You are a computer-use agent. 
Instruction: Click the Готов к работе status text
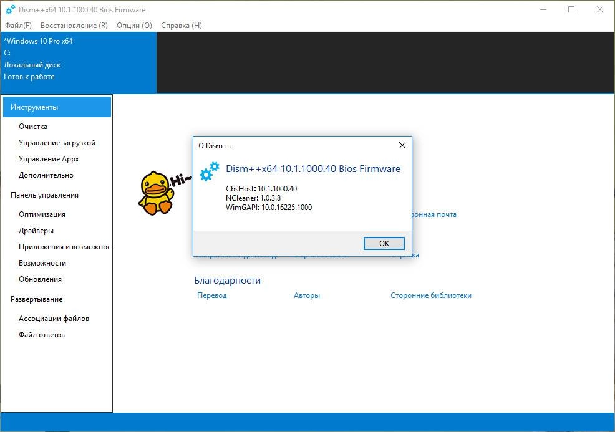29,77
